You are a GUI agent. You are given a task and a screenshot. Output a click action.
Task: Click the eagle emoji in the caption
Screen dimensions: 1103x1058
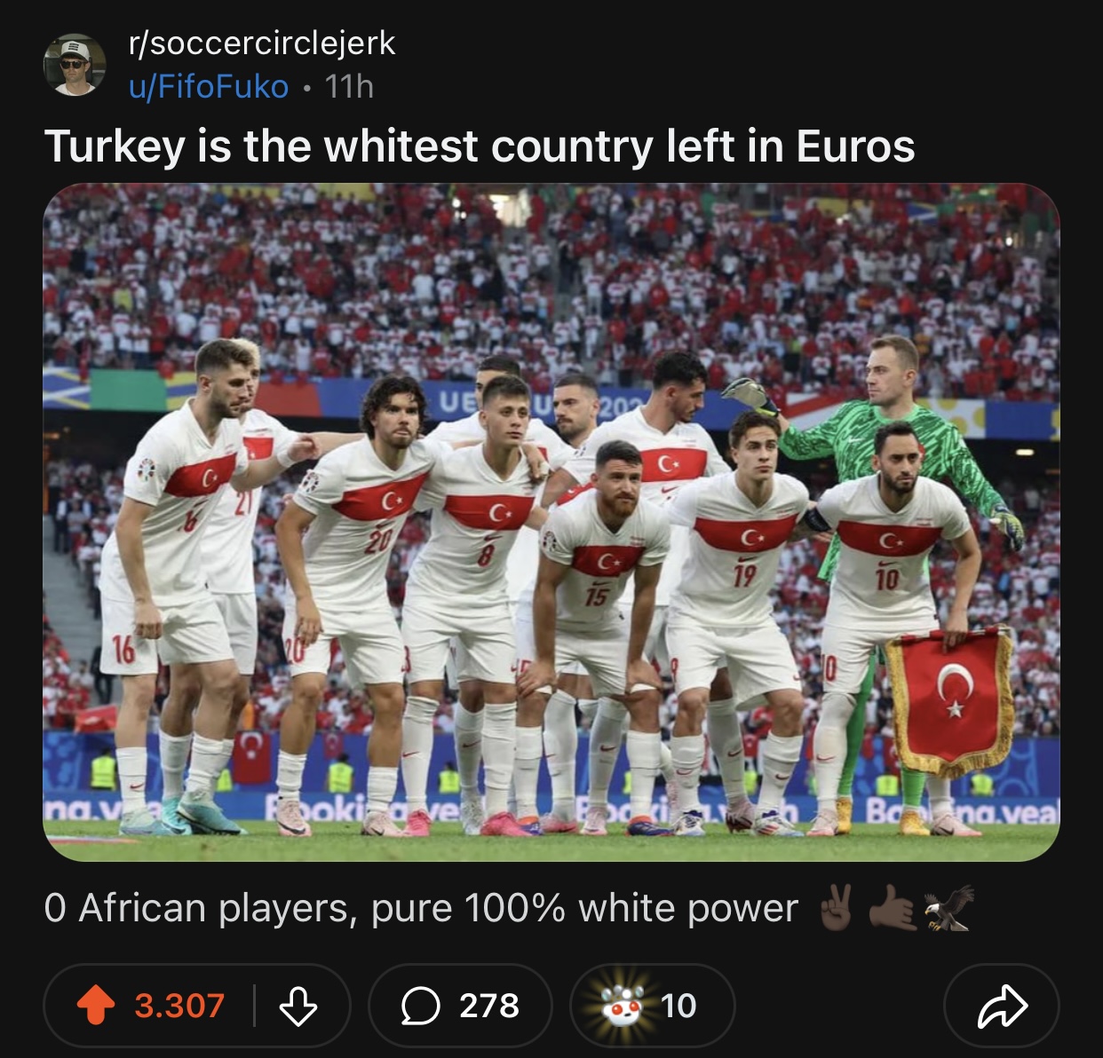[x=948, y=908]
